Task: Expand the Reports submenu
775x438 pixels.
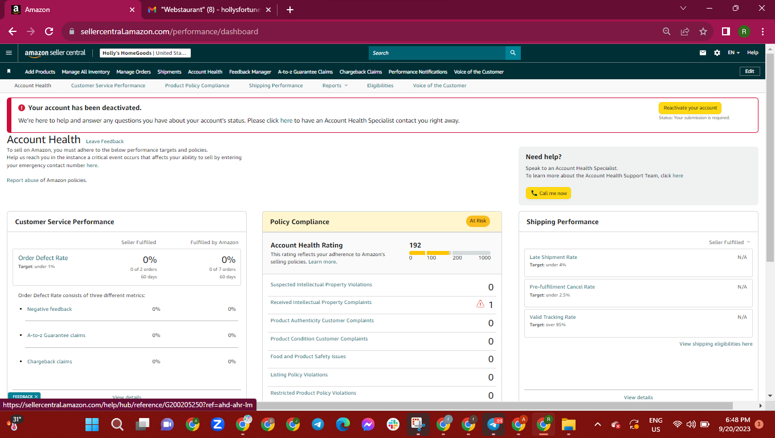Action: click(335, 86)
